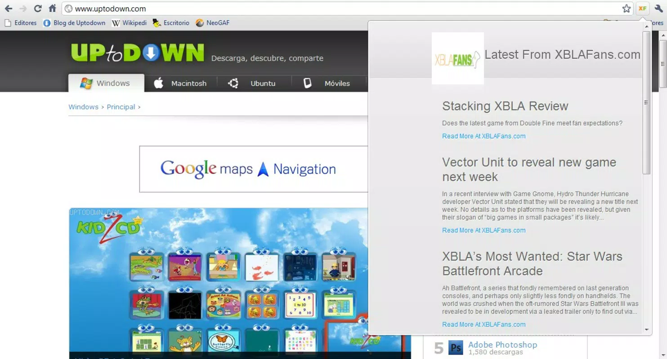The width and height of the screenshot is (667, 359).
Task: Open the Star Wars Battlefront Arcade headline
Action: [x=532, y=263]
